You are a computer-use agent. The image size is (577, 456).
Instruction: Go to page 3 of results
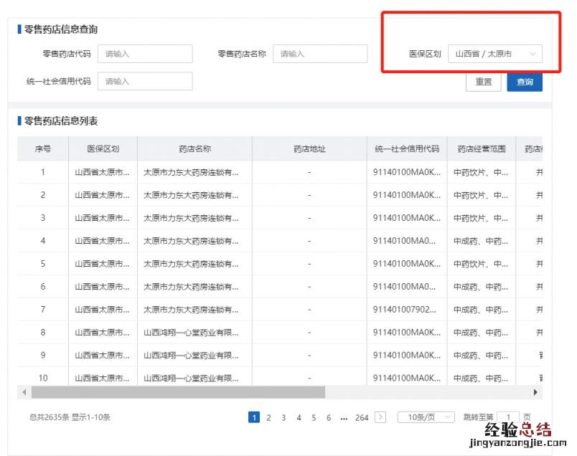click(x=284, y=417)
